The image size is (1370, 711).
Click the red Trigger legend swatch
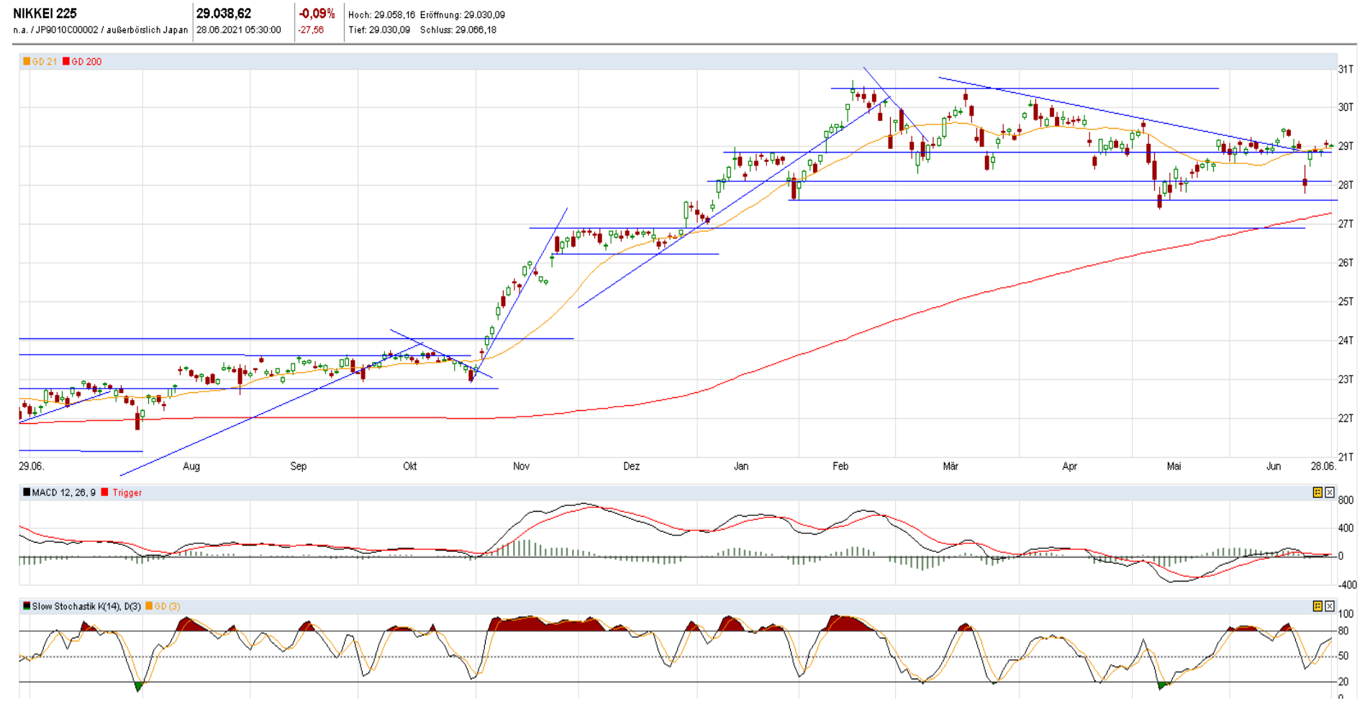point(105,493)
